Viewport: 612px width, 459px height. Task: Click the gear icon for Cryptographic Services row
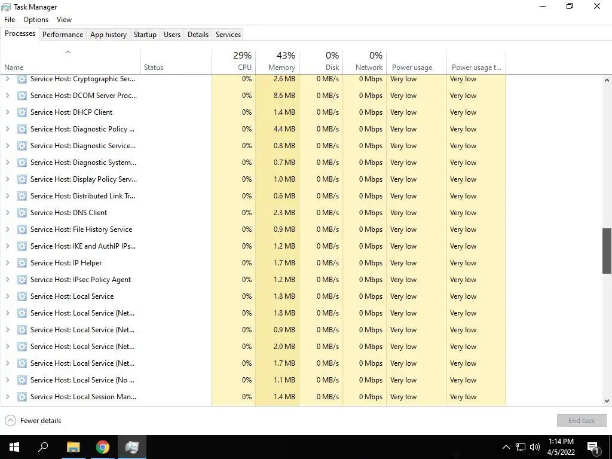pos(22,79)
